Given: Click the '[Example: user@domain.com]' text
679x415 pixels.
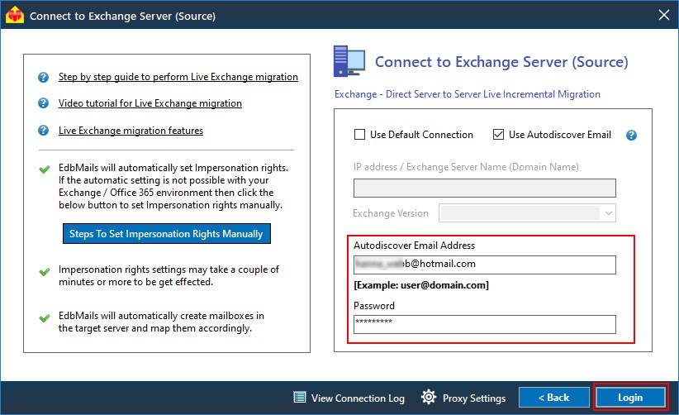Looking at the screenshot, I should point(421,285).
